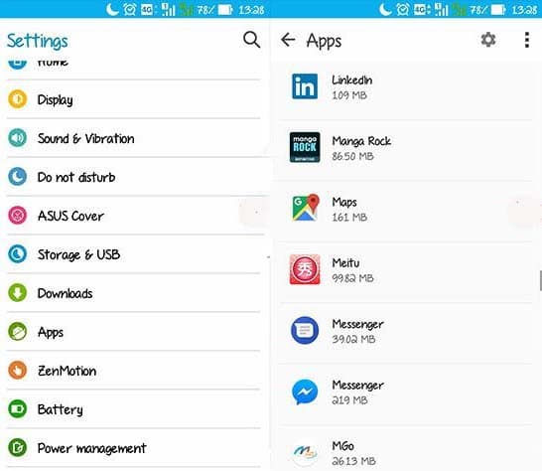
Task: Open Sound & Vibration settings
Action: pyautogui.click(x=133, y=138)
